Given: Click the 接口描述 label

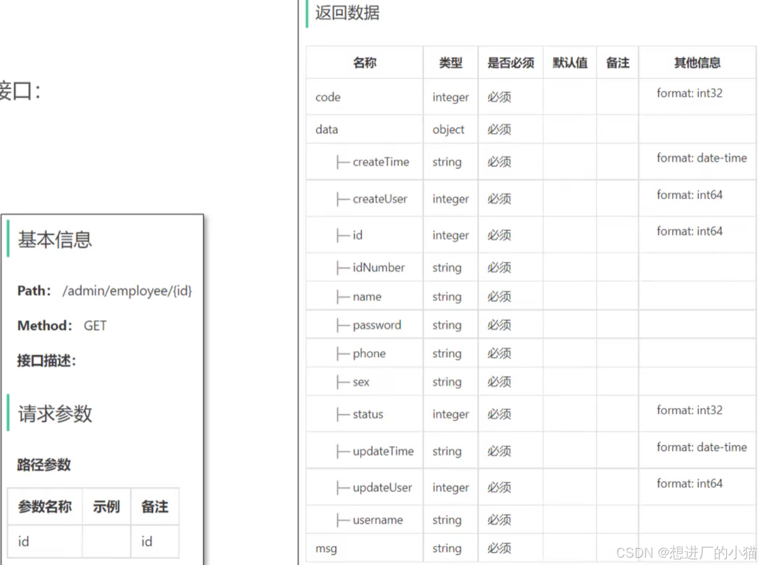Looking at the screenshot, I should [46, 361].
